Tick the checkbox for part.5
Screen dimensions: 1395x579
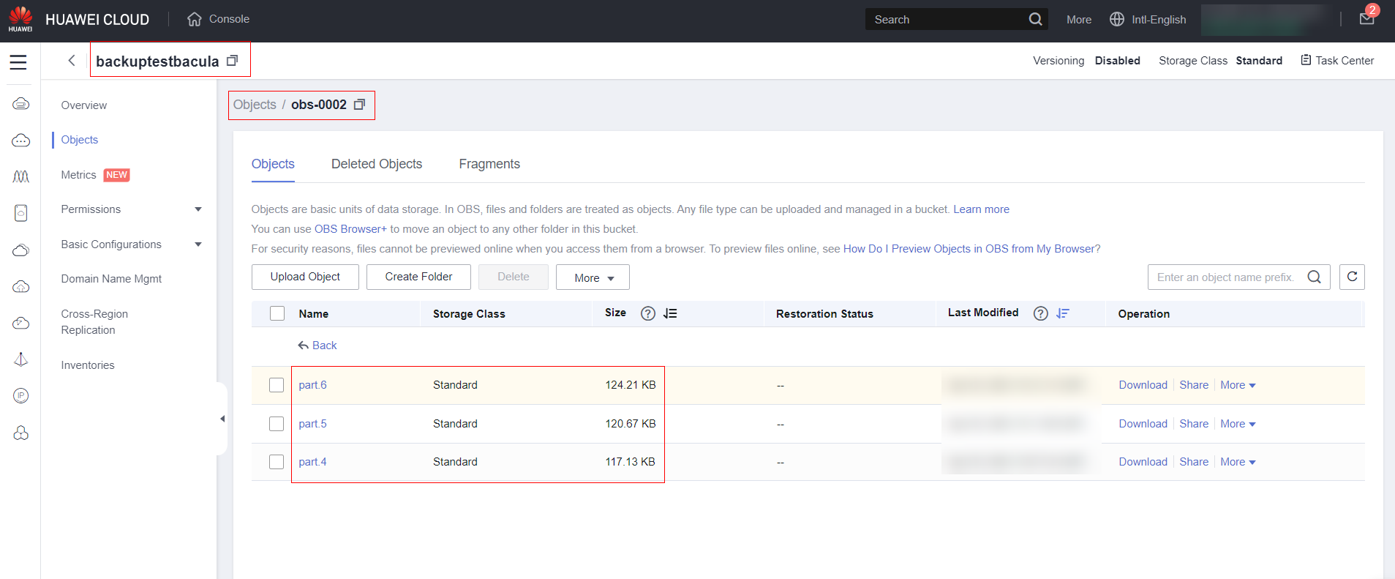[277, 424]
